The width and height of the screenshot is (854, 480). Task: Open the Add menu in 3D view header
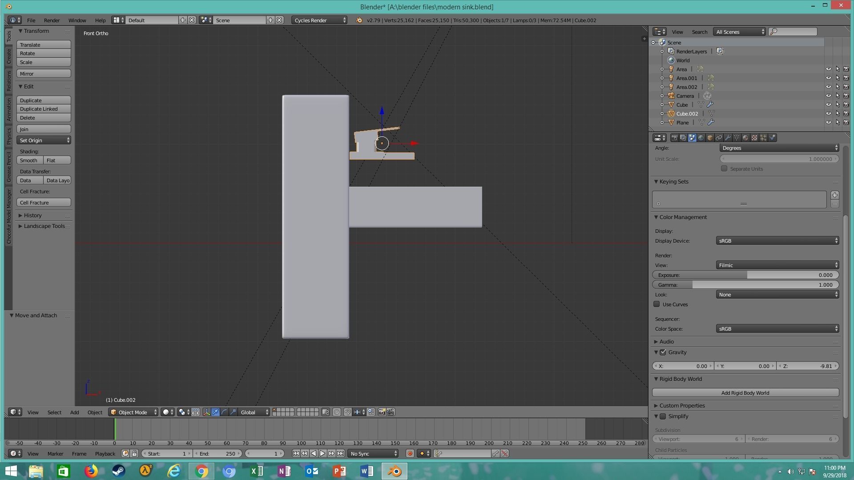coord(74,412)
